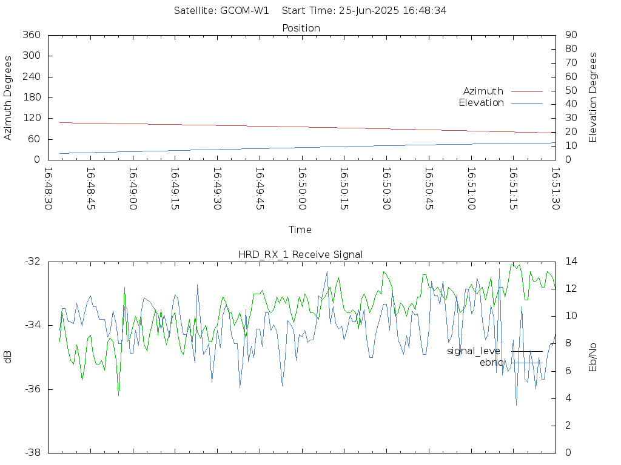Click the '0' tick on Eb/No axis

coord(568,453)
